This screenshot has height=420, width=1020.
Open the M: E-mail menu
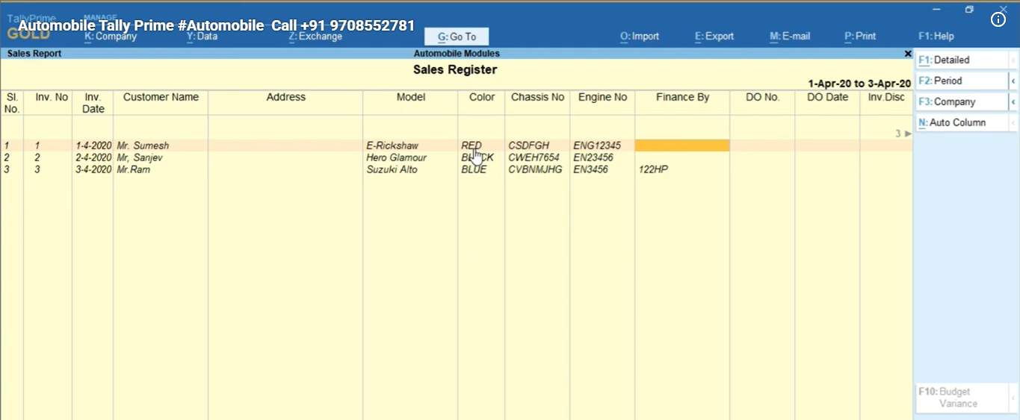[x=790, y=36]
